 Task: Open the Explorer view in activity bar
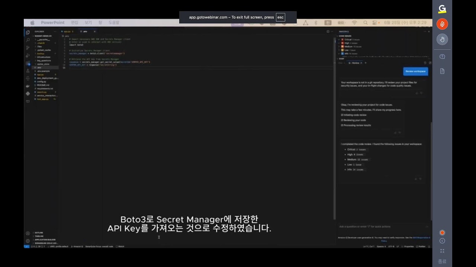[28, 32]
